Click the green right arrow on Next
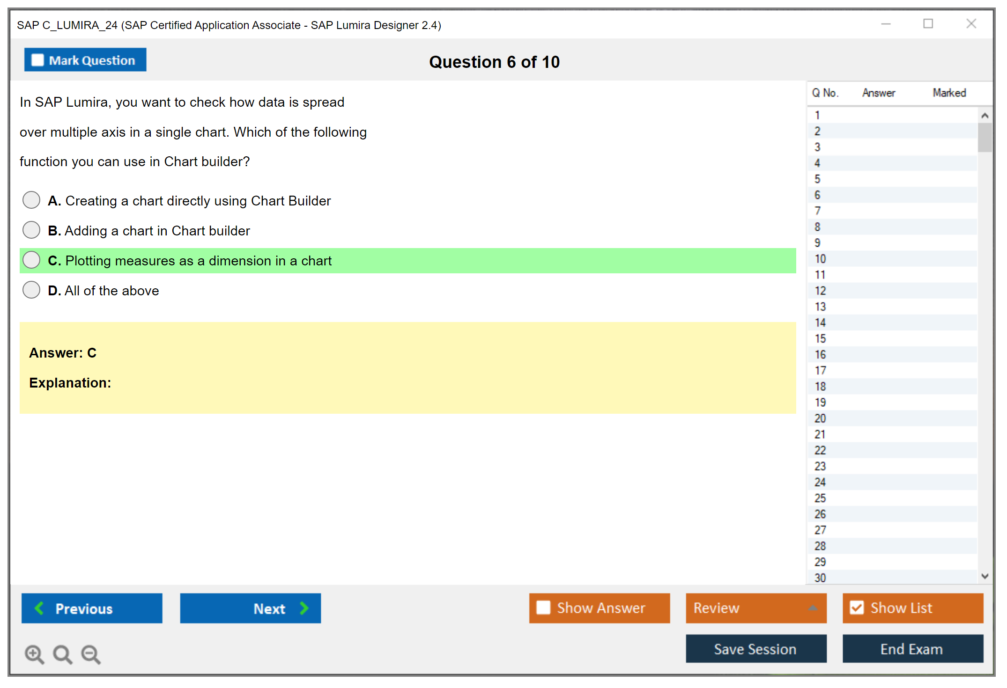This screenshot has height=688, width=1007. tap(304, 608)
